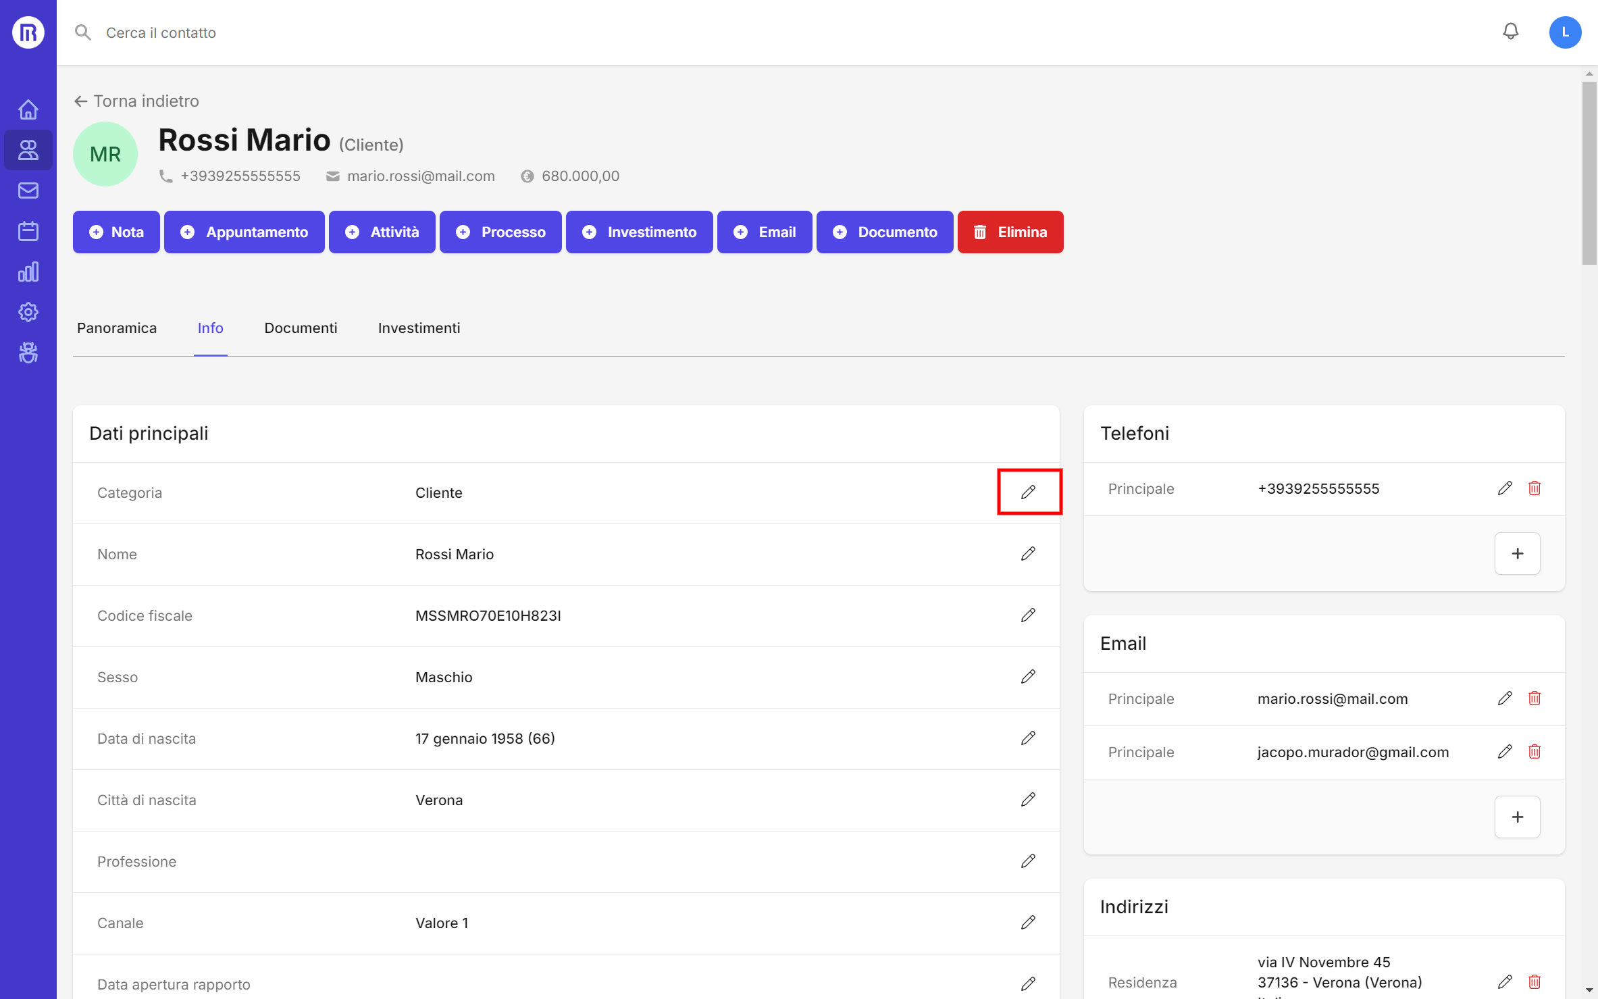Click the red Elimina button
The width and height of the screenshot is (1598, 999).
1010,232
